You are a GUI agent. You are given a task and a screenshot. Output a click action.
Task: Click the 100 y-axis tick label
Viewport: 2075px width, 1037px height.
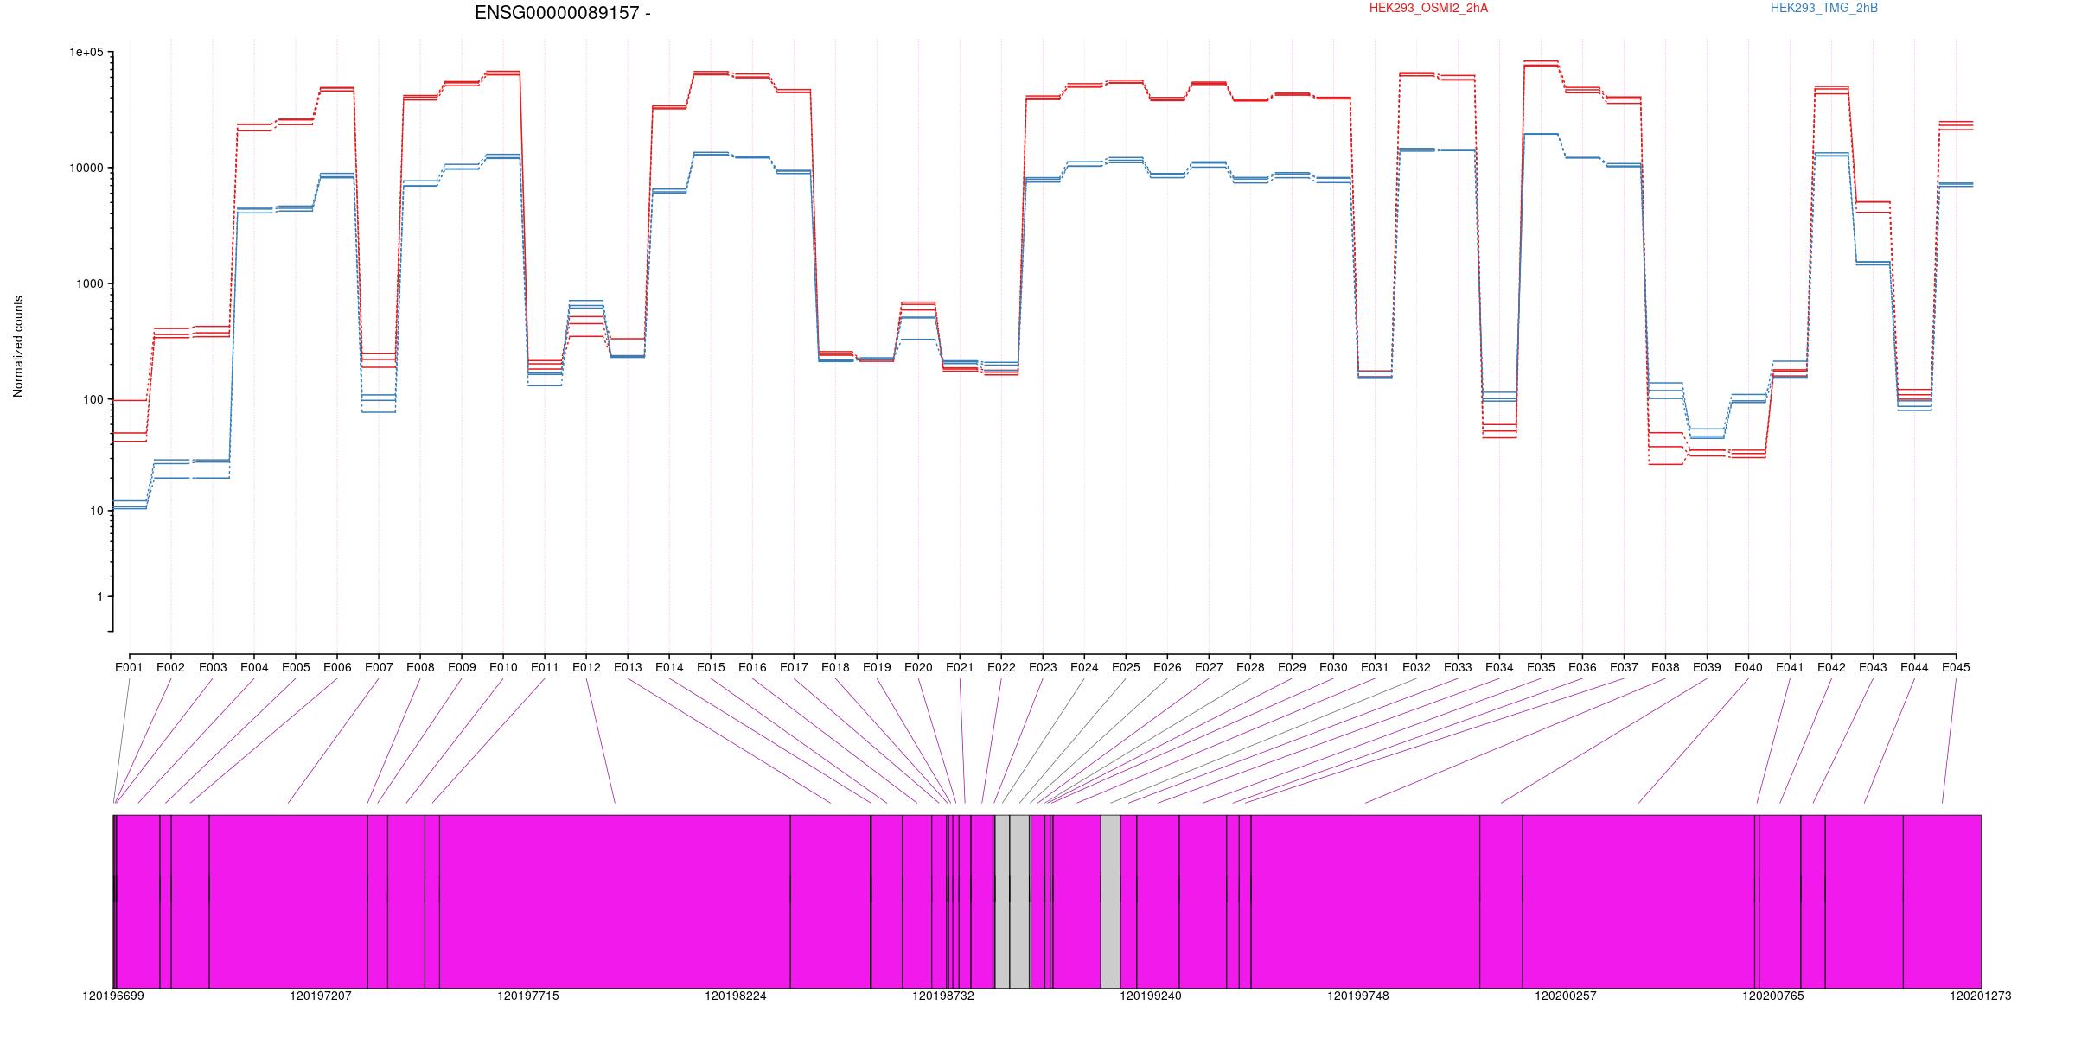pos(93,399)
